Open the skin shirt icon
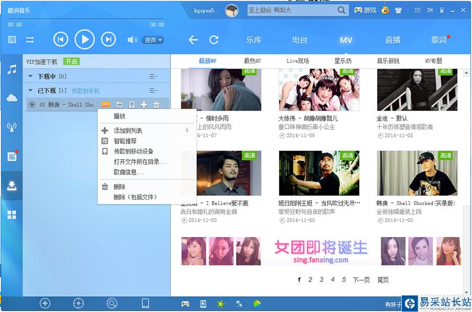The width and height of the screenshot is (472, 312). pos(398,10)
